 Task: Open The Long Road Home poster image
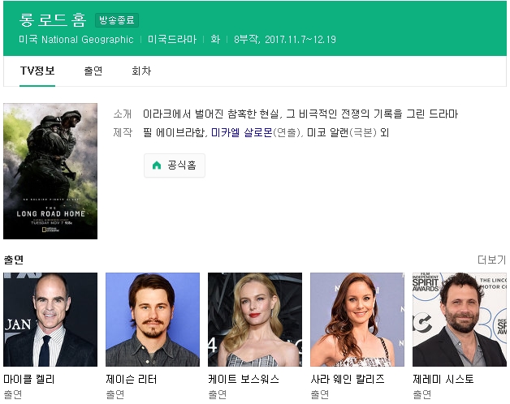tap(50, 171)
